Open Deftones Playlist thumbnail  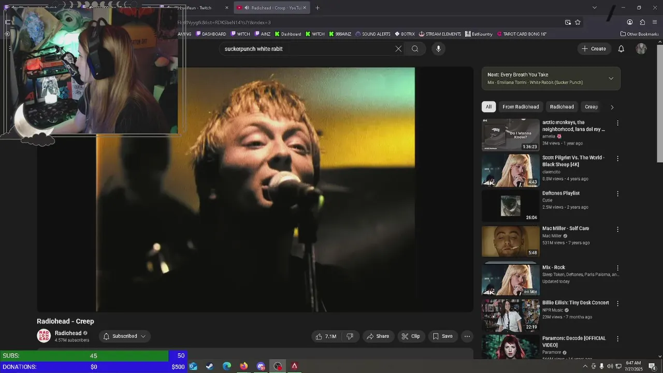tap(510, 206)
